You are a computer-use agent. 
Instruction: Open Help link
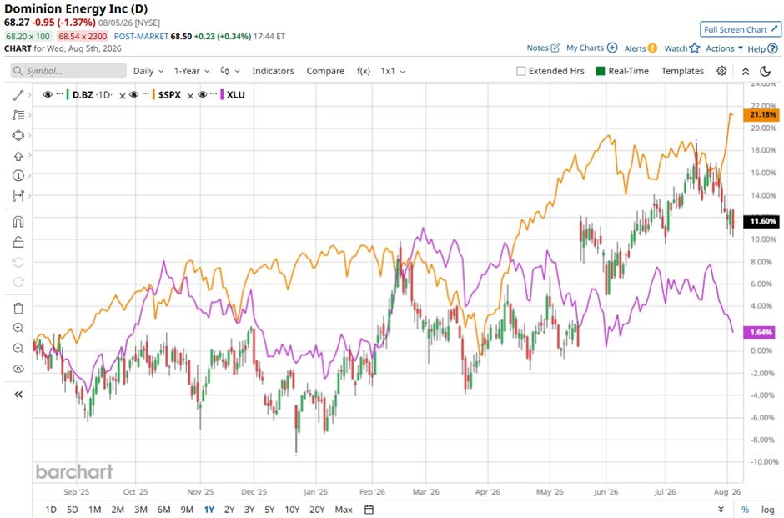click(763, 48)
